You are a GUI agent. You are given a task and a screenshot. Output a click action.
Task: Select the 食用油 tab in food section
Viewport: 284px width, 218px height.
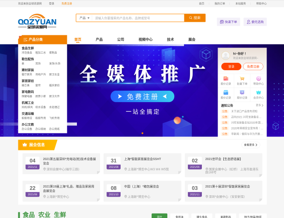pos(179,216)
